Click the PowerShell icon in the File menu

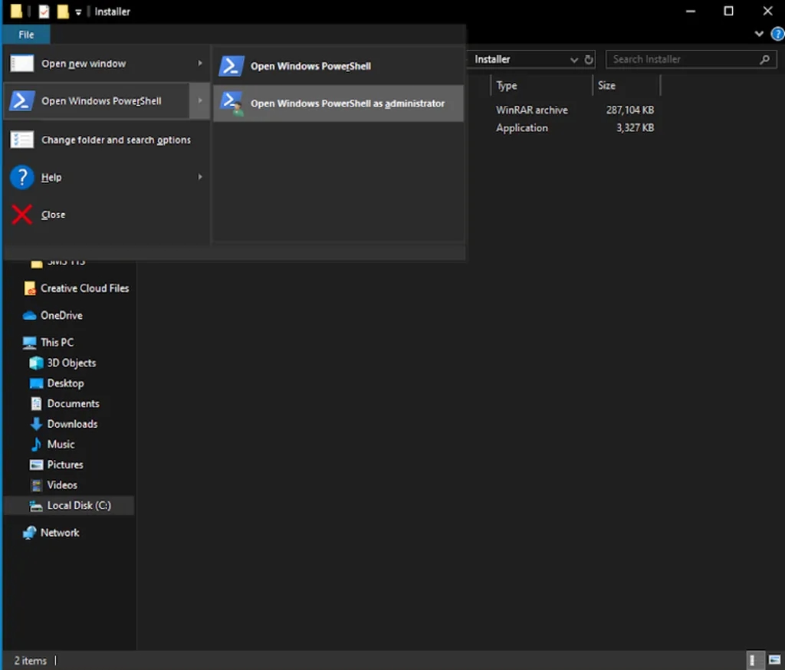[21, 101]
